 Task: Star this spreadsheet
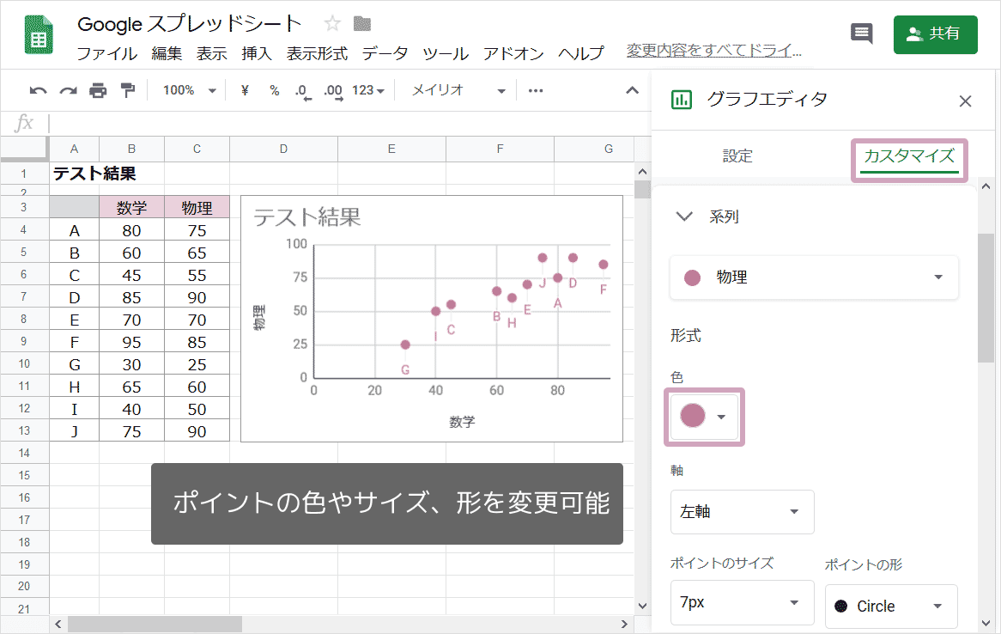331,24
